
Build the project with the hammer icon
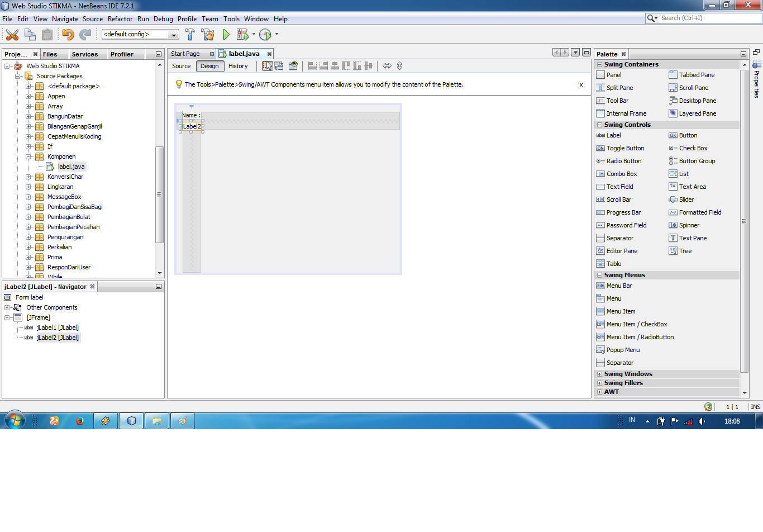pyautogui.click(x=190, y=34)
